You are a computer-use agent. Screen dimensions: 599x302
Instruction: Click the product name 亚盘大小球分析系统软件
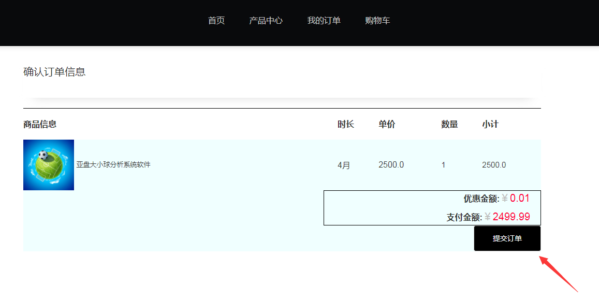pos(113,164)
